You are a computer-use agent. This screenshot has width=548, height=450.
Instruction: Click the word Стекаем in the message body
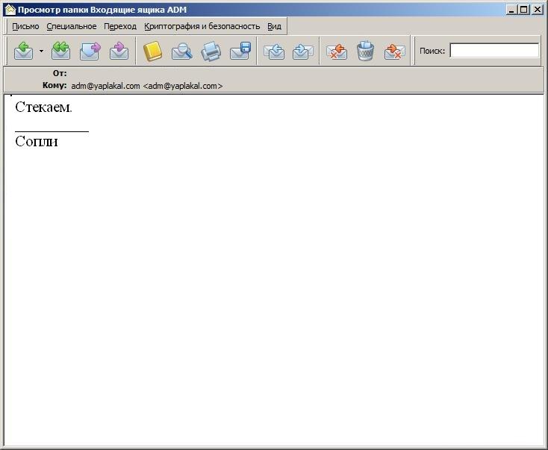coord(43,107)
